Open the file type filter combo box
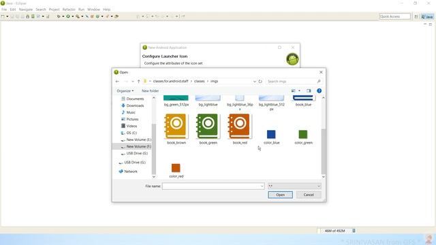436x245 pixels. click(294, 186)
